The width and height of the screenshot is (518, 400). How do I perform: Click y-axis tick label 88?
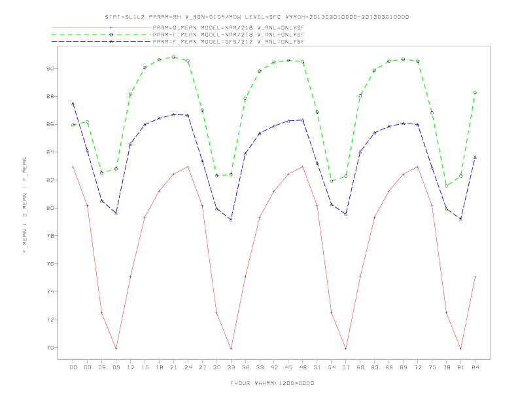[x=50, y=96]
